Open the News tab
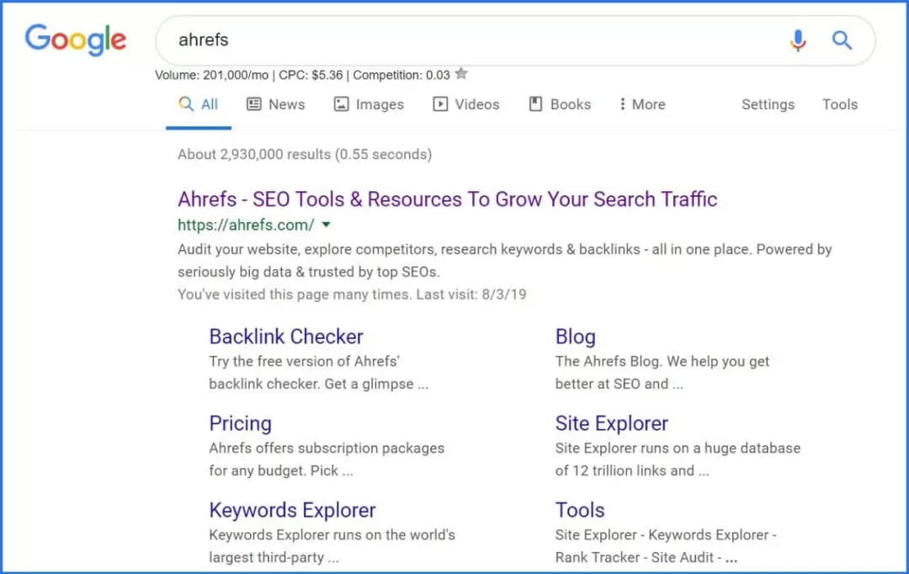Viewport: 909px width, 574px height. pos(276,104)
